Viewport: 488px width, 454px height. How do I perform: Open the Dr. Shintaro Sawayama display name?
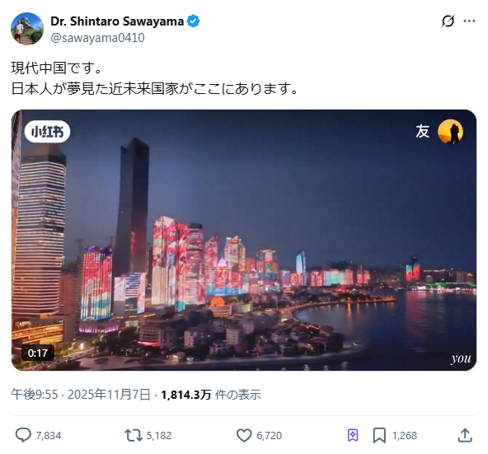pyautogui.click(x=117, y=21)
